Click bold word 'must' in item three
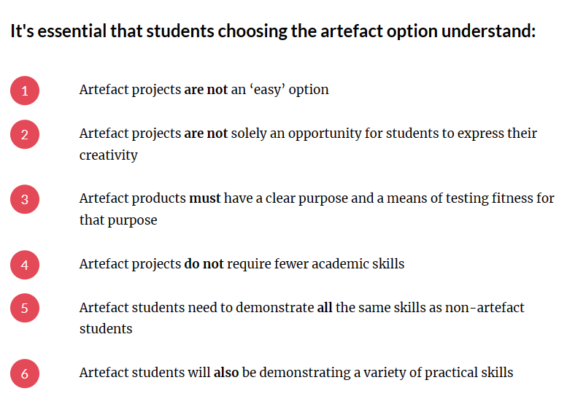 coord(204,198)
